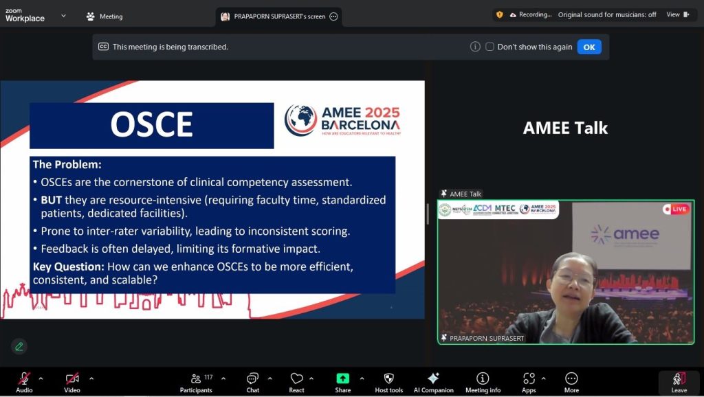Open the Participants panel
Screen dimensions: 704x397
[x=196, y=379]
